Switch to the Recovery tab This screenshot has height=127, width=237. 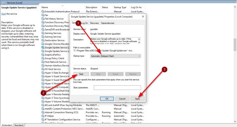94,23
